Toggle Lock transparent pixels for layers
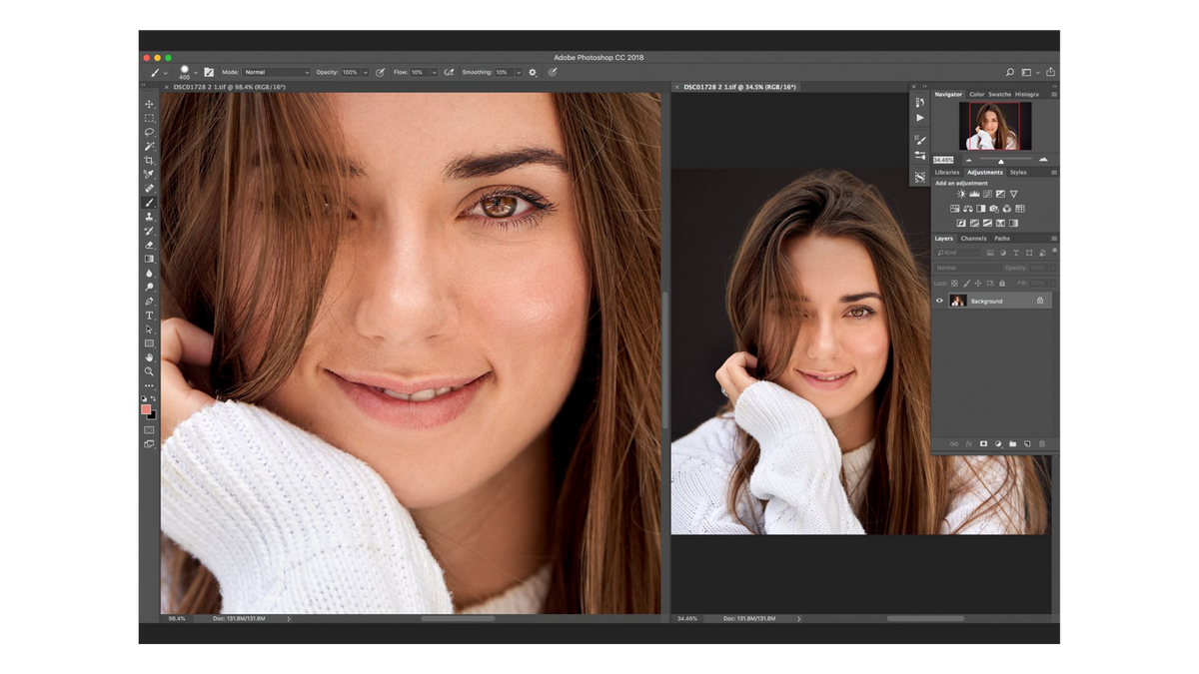Image resolution: width=1199 pixels, height=674 pixels. click(x=953, y=283)
